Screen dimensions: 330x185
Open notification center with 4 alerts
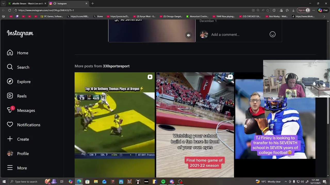point(325,182)
